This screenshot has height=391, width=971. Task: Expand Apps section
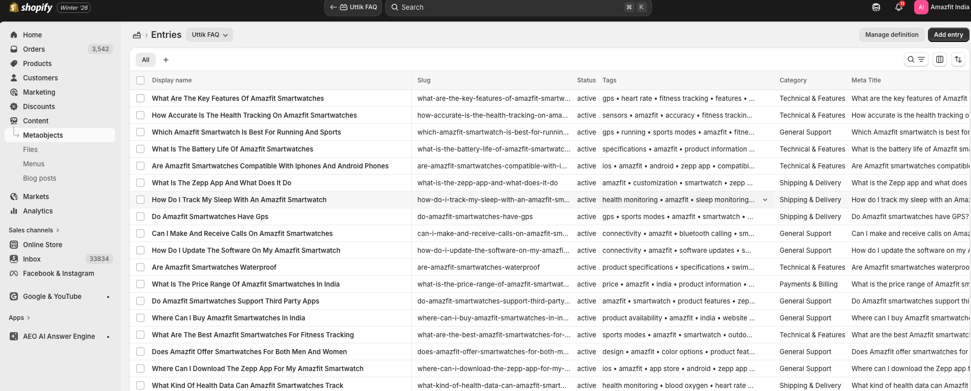click(19, 318)
